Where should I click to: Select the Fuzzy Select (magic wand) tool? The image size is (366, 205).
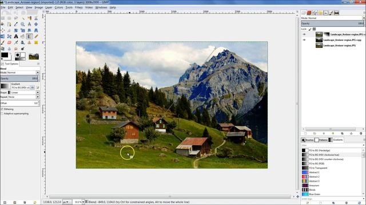coord(23,18)
